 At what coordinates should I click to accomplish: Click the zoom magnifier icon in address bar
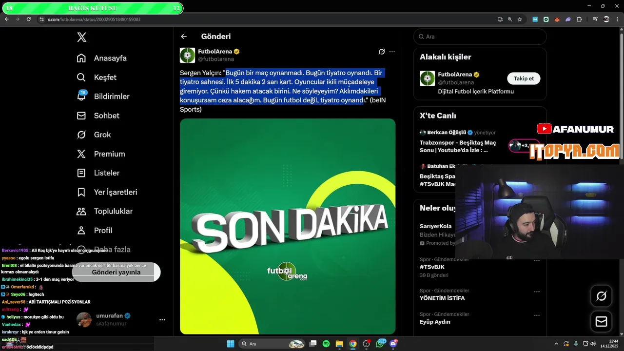click(510, 19)
